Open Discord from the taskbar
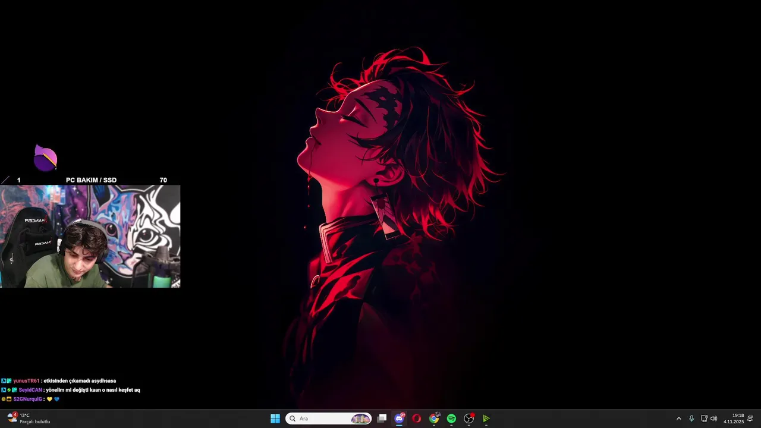The height and width of the screenshot is (428, 761). [400, 418]
